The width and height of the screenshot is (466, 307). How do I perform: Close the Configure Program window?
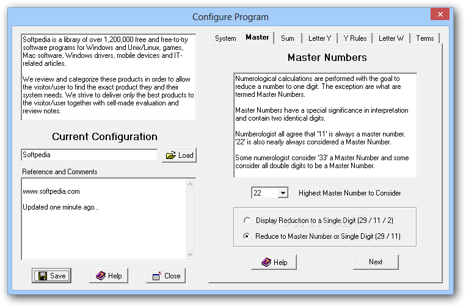(440, 14)
